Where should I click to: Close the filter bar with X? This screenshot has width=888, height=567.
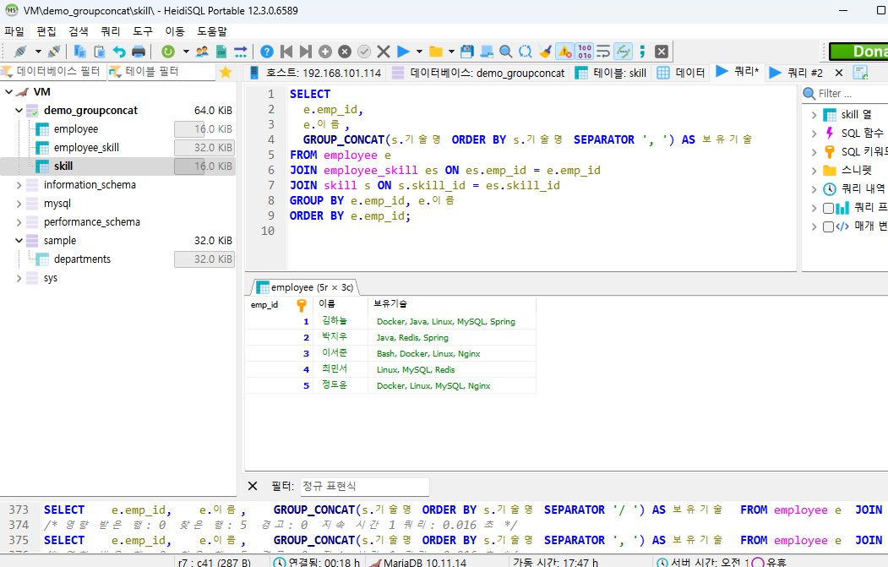tap(253, 486)
